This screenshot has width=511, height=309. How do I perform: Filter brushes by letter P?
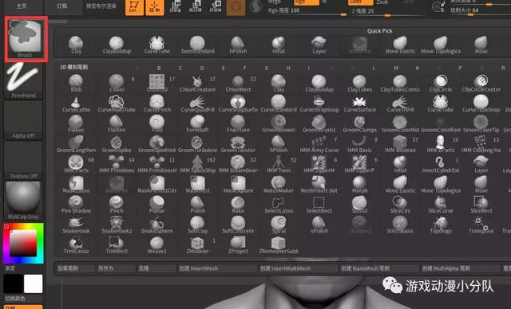click(x=460, y=68)
